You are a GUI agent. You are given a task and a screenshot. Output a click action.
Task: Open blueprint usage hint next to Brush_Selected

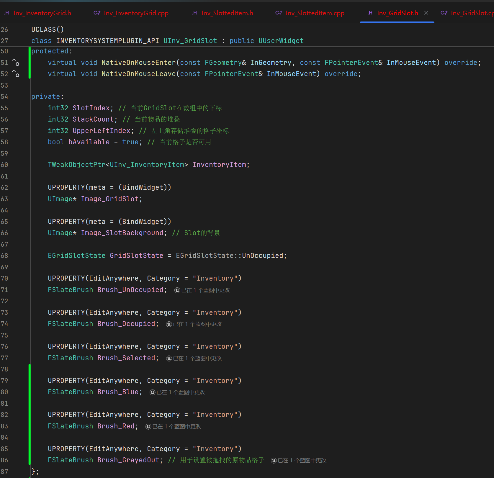point(194,358)
